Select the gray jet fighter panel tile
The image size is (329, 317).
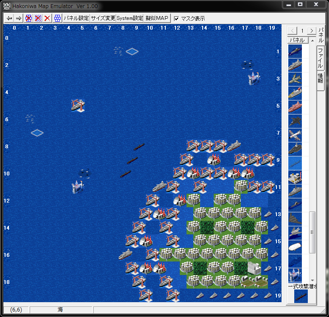coord(295,233)
